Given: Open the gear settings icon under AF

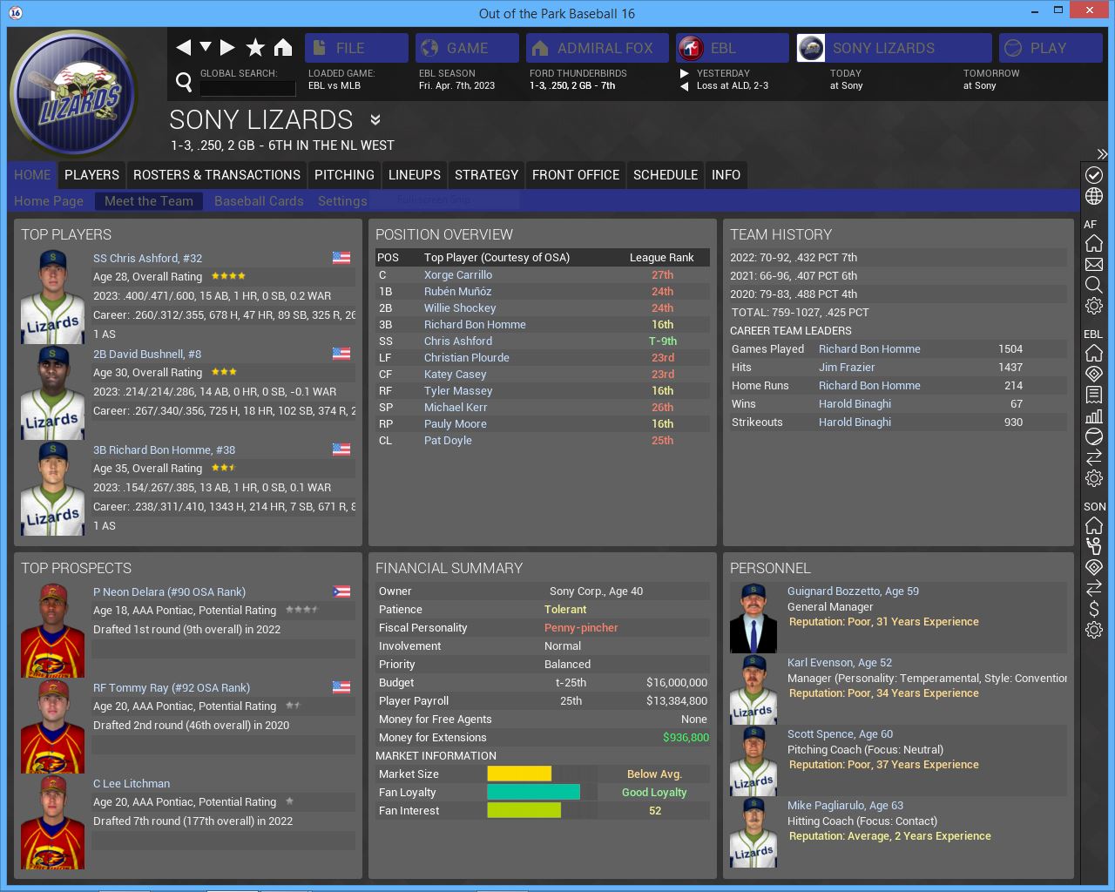Looking at the screenshot, I should coord(1094,306).
